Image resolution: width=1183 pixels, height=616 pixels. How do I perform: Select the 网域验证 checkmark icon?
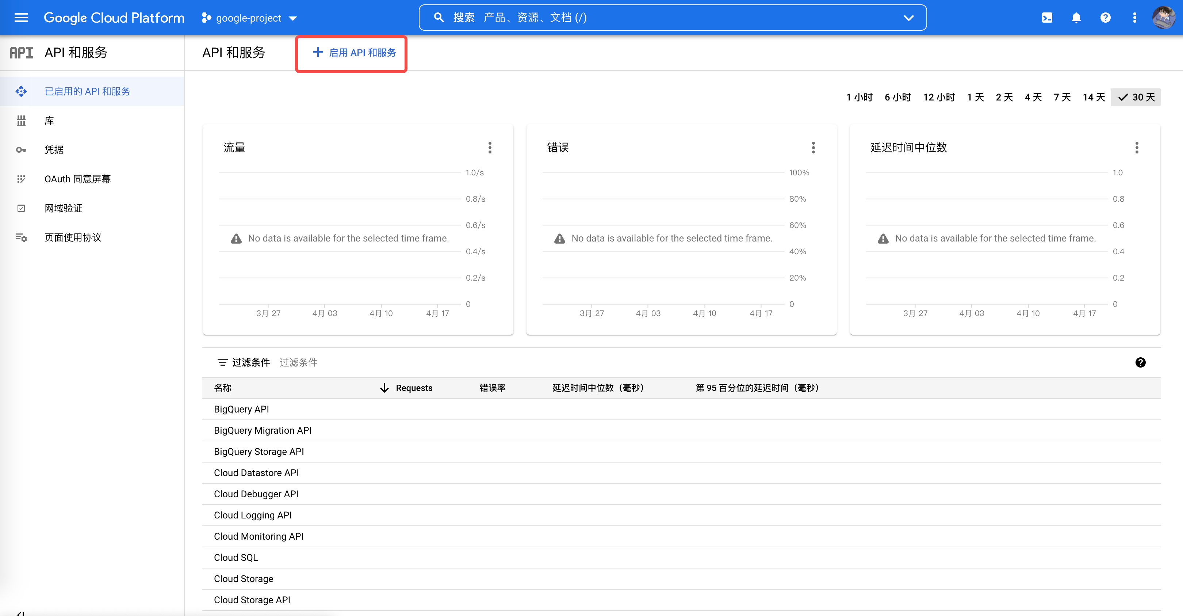[x=21, y=208]
